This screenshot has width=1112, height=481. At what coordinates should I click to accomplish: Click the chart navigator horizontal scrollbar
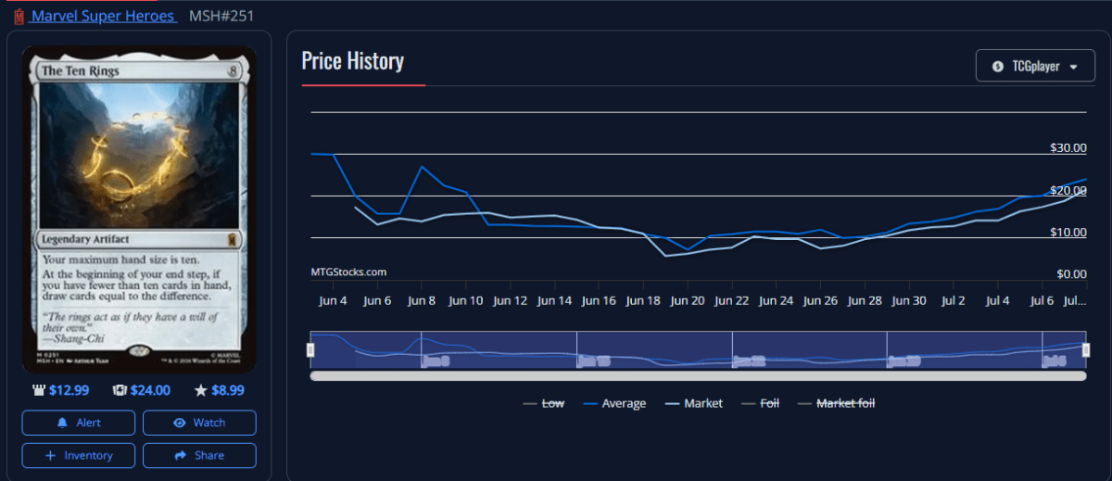tap(698, 375)
